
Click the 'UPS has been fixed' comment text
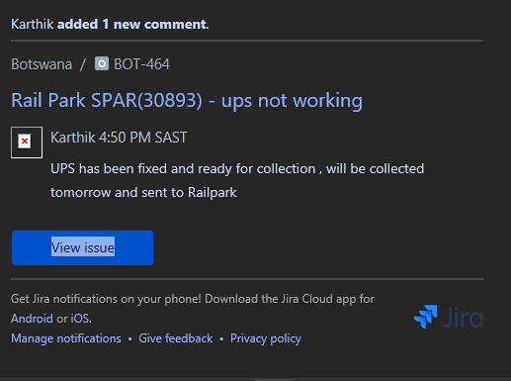click(237, 169)
